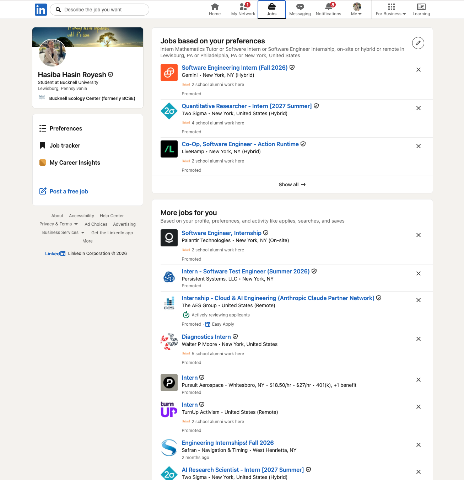Open the Ad Choices footer link
Screen dimensions: 464x480
pyautogui.click(x=96, y=224)
